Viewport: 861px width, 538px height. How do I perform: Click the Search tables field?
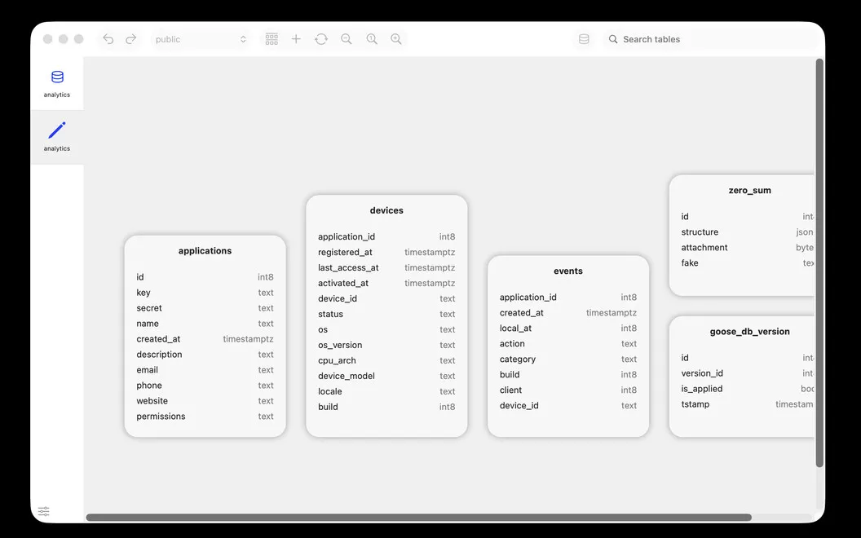coord(711,39)
